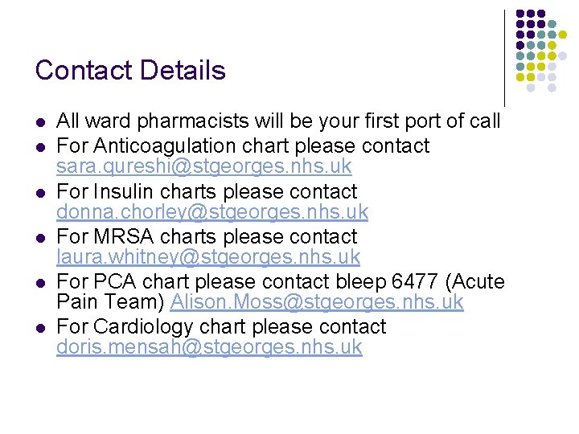Screen dimensions: 579x434
Task: Click the 'For Cardiology chart please contact' text
Action: tap(221, 326)
